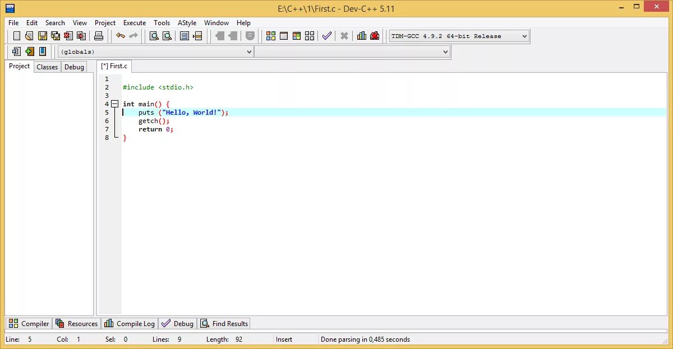Open the Search menu
This screenshot has width=673, height=349.
pyautogui.click(x=55, y=23)
